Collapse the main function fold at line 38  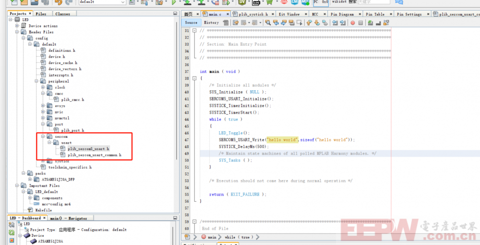point(194,78)
